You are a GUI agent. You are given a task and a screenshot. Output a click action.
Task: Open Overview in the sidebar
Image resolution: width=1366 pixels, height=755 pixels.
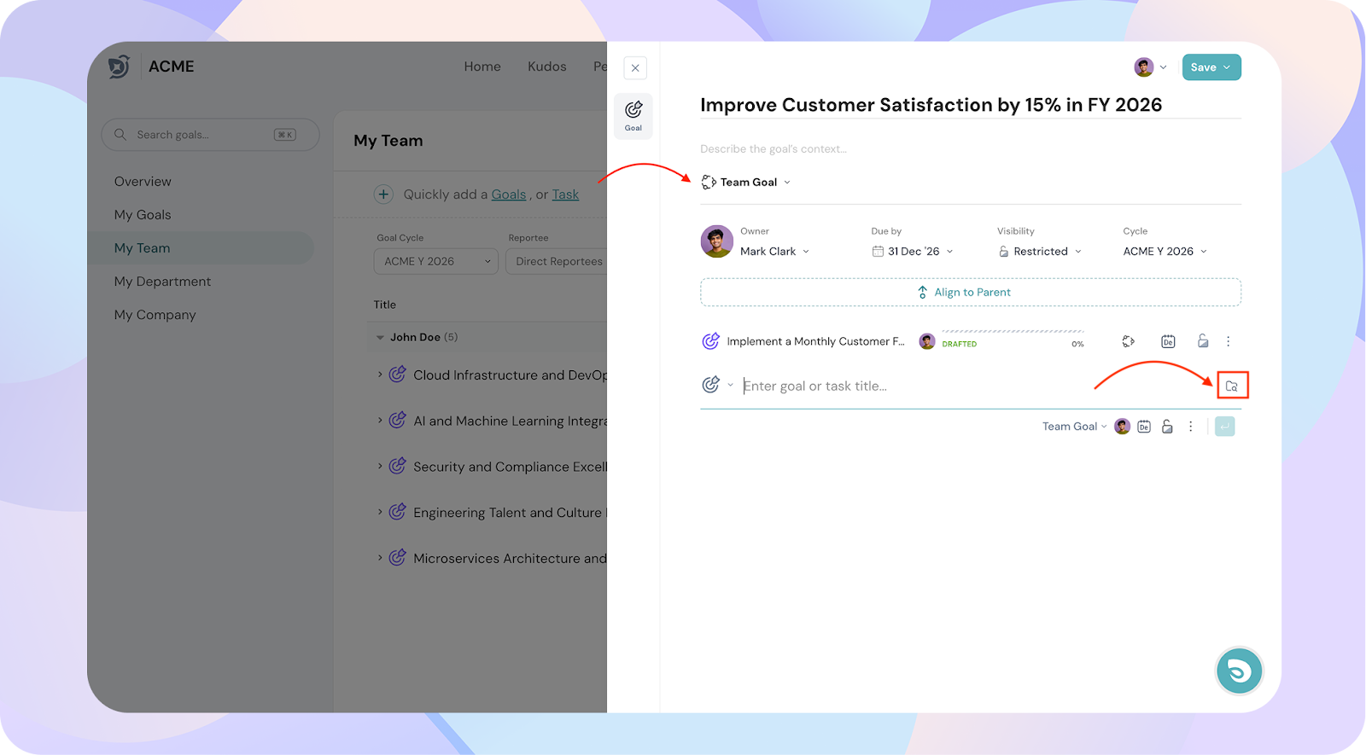point(143,182)
